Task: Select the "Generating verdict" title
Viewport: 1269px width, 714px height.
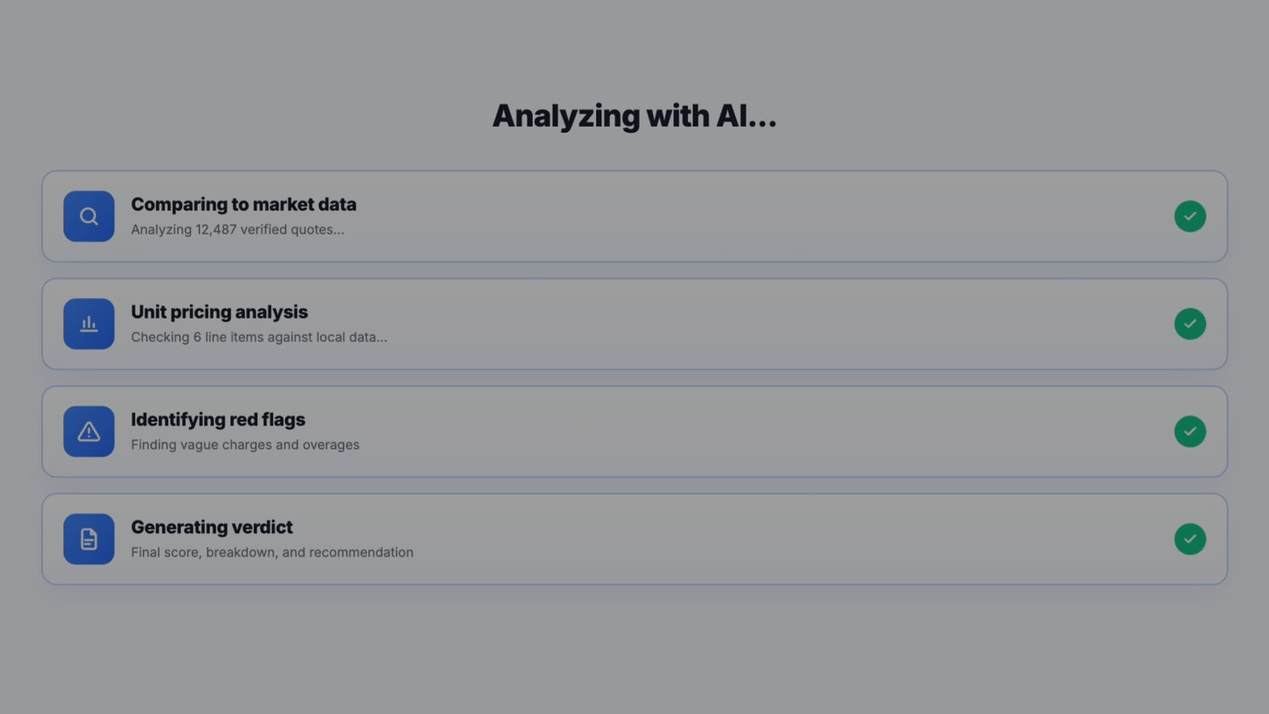Action: 211,528
